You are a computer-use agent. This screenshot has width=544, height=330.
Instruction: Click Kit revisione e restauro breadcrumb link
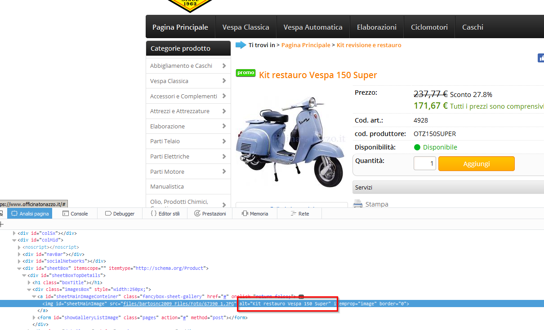tap(369, 45)
